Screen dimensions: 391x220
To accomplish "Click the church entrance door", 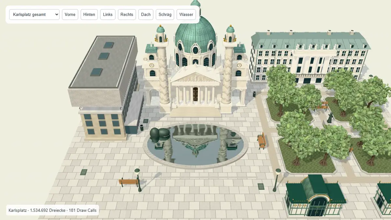I will point(195,94).
